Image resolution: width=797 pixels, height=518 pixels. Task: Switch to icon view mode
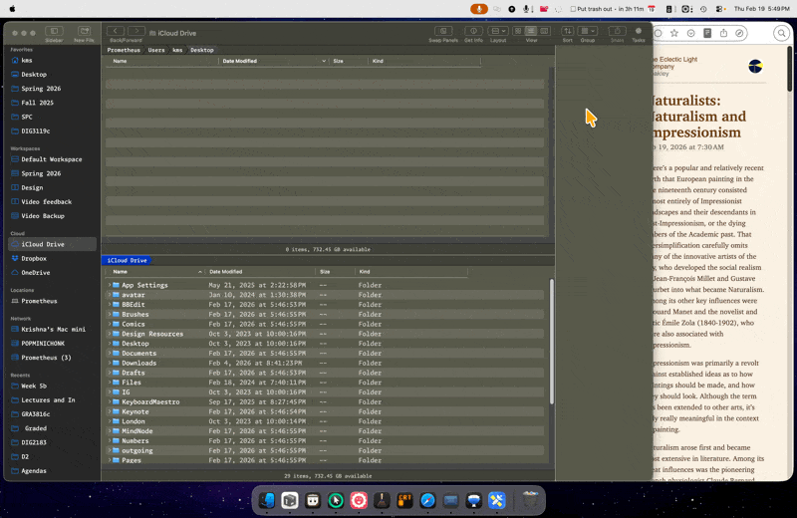coord(519,32)
